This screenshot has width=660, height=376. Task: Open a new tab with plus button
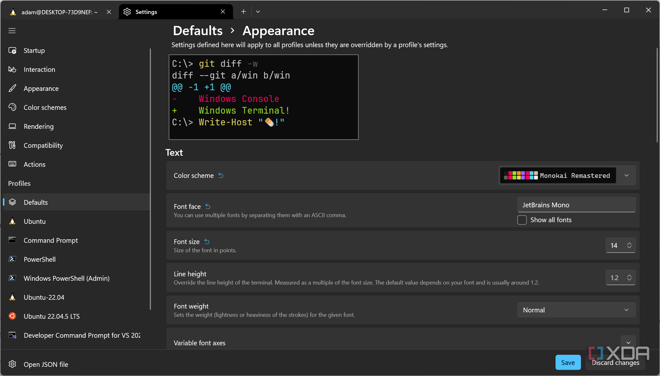243,12
